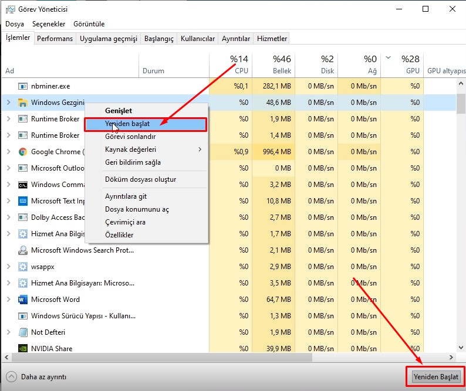This screenshot has width=466, height=391.
Task: Switch to the Başlangıç tab
Action: pos(159,39)
